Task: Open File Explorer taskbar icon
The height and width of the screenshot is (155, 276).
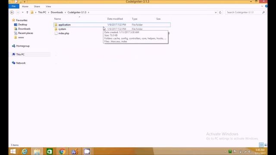Action: [x=37, y=151]
